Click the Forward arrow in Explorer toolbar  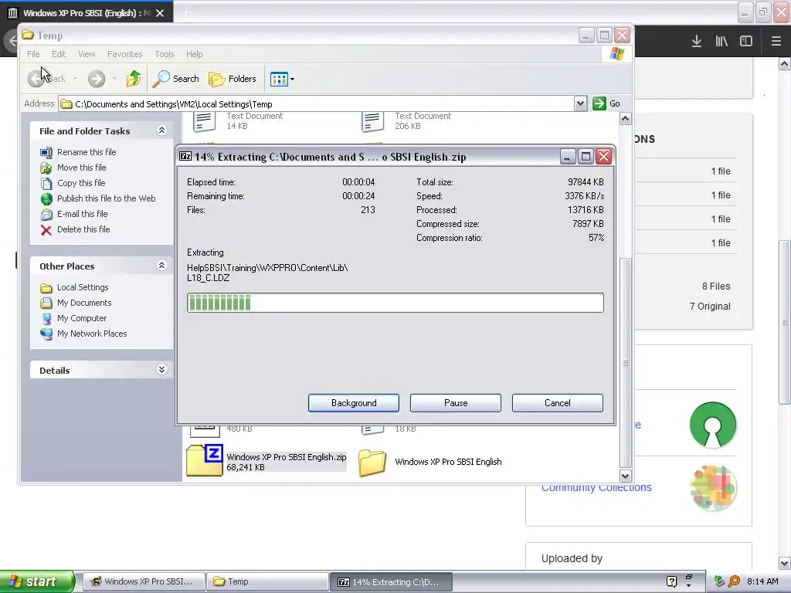point(97,79)
